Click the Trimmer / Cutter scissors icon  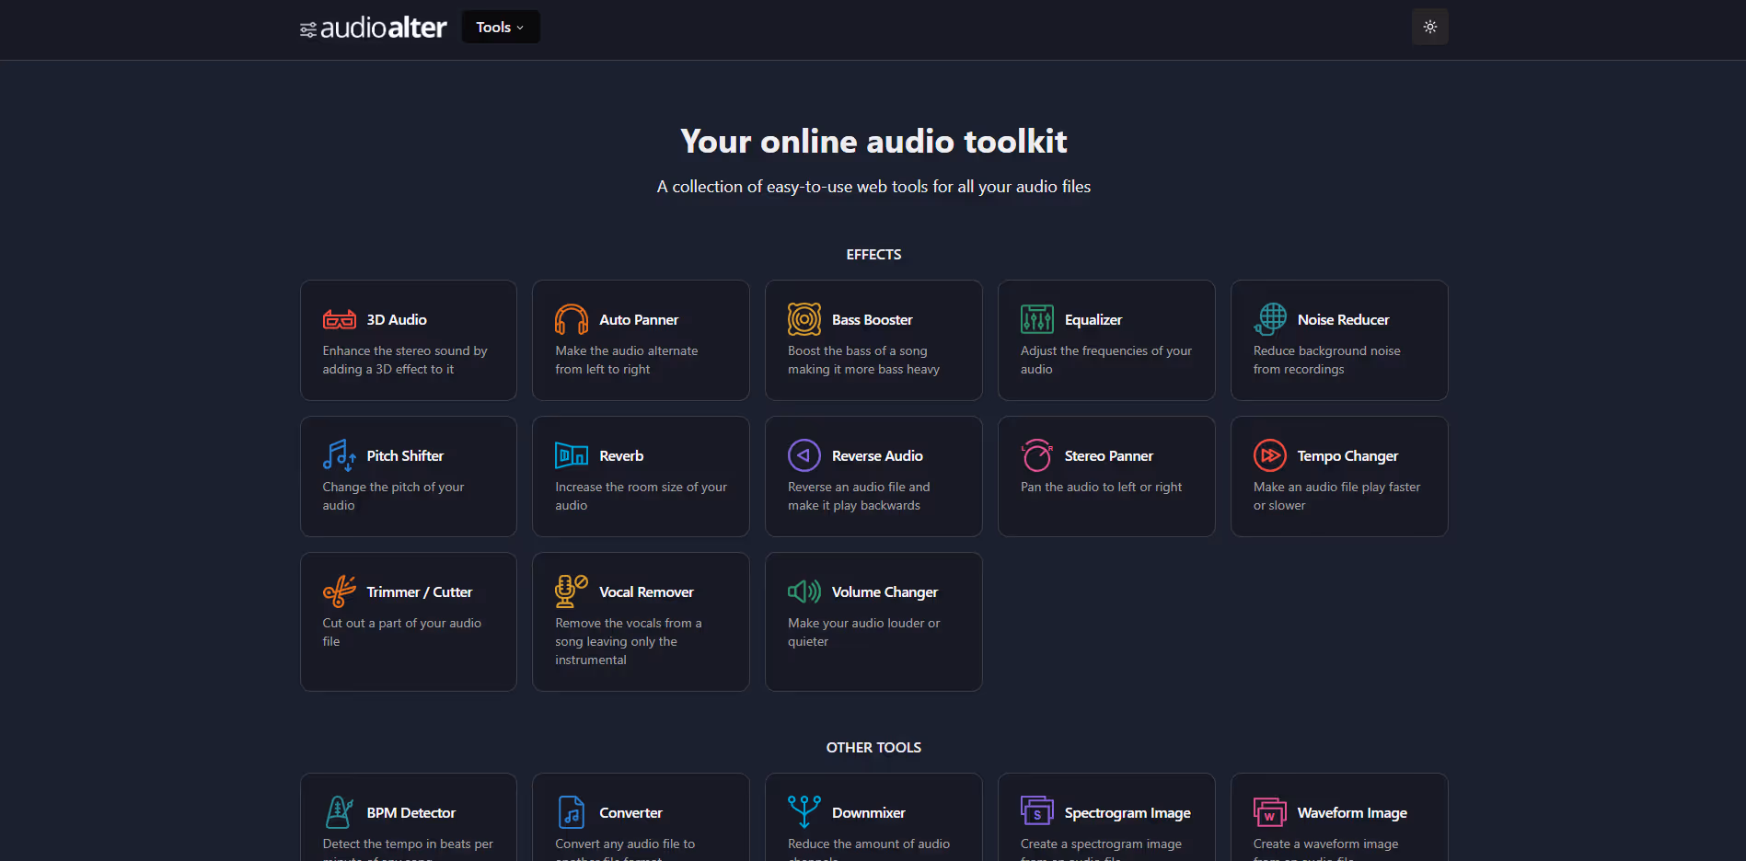click(x=339, y=591)
